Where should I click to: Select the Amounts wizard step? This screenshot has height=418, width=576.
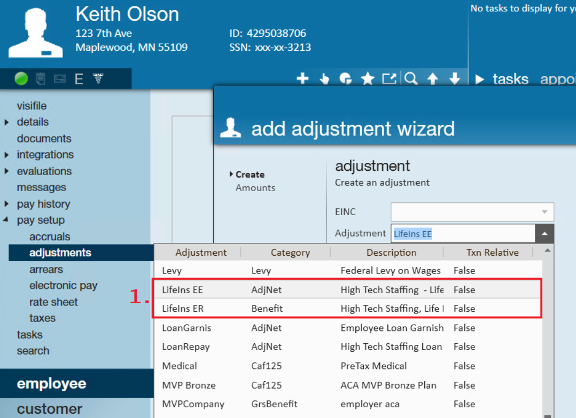[255, 188]
